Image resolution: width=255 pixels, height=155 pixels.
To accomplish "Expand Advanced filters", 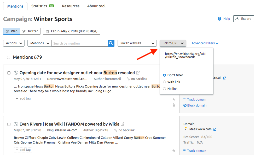I will click(x=205, y=43).
